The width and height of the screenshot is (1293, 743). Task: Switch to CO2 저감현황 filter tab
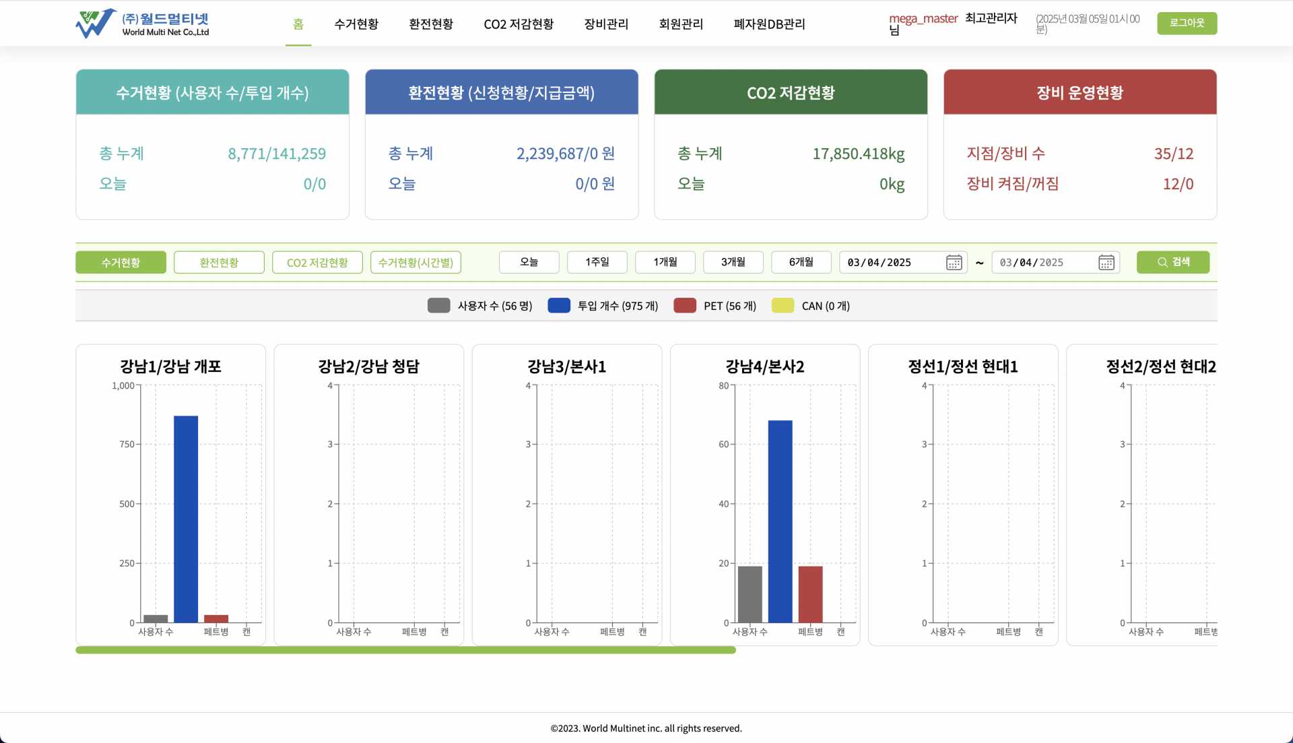pos(317,263)
